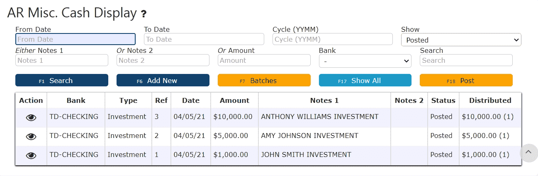This screenshot has height=176, width=538.
Task: Click the F17 Show All button
Action: pos(365,81)
